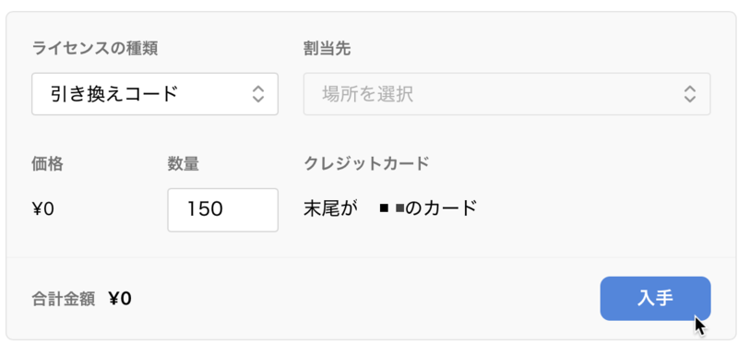Open the 場所を選択 assignment dropdown
This screenshot has width=738, height=344.
506,94
